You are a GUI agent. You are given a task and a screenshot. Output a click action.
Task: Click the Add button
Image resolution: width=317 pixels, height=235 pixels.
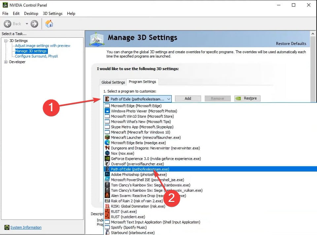click(x=188, y=98)
